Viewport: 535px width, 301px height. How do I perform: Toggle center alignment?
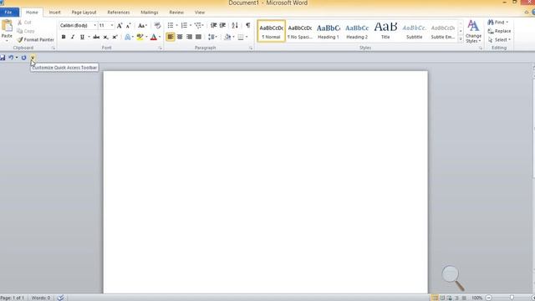[x=180, y=37]
